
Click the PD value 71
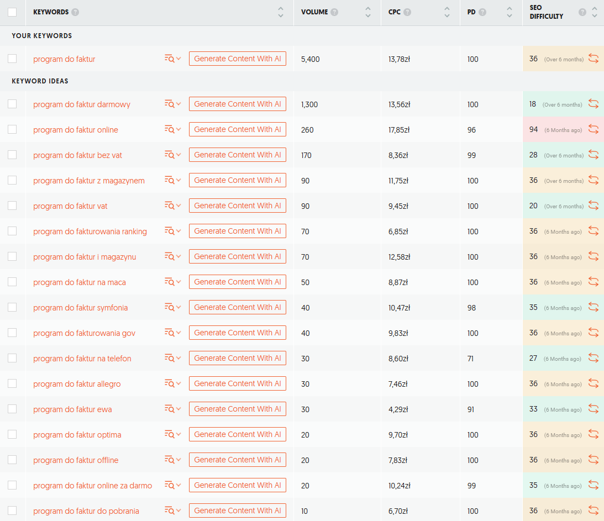471,359
